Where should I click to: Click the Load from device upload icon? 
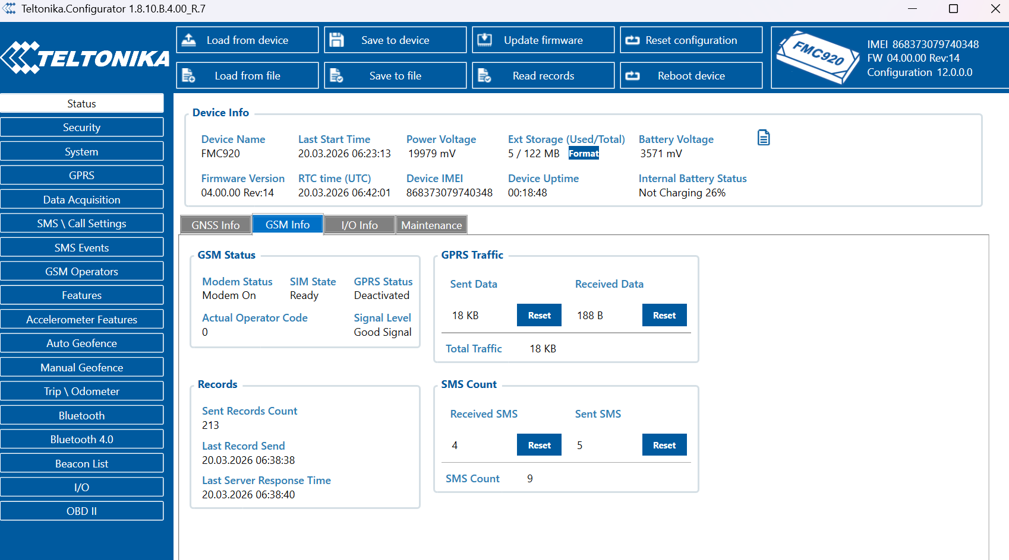(189, 40)
